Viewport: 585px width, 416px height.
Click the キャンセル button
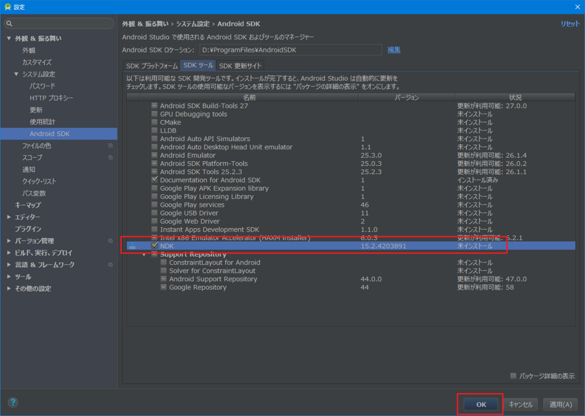coord(521,405)
